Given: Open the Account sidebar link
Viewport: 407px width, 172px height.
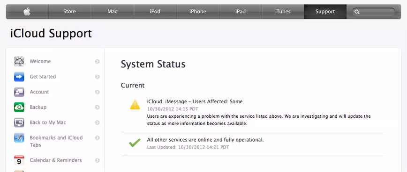Looking at the screenshot, I should [39, 92].
